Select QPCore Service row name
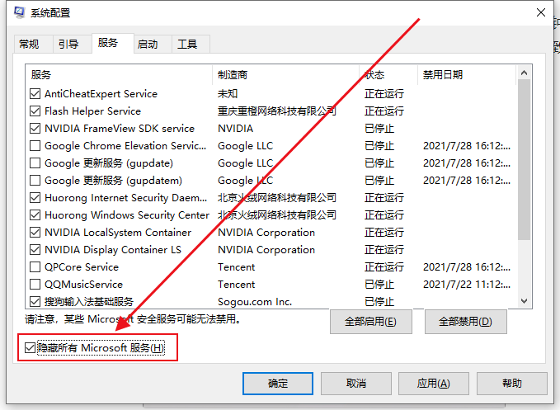Image resolution: width=560 pixels, height=410 pixels. pos(82,267)
